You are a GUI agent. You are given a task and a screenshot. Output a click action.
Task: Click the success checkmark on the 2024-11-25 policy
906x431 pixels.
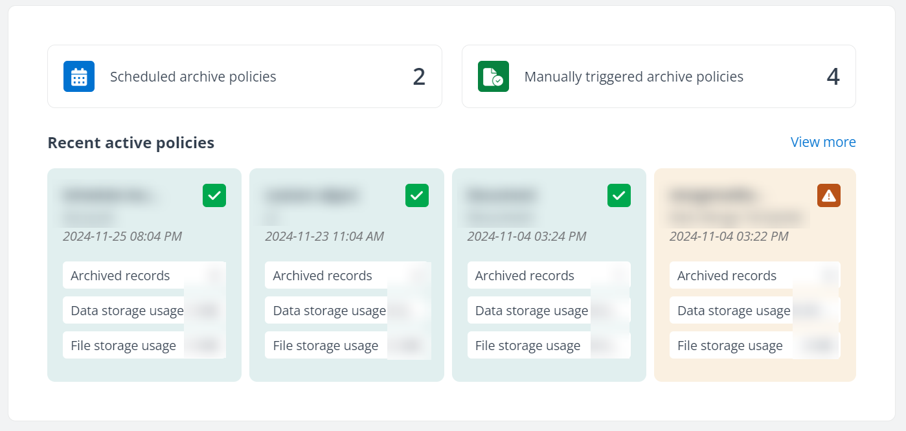point(214,195)
